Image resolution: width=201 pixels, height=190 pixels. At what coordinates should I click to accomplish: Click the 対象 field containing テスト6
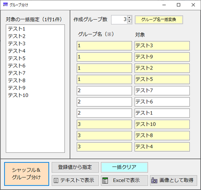coord(162,102)
